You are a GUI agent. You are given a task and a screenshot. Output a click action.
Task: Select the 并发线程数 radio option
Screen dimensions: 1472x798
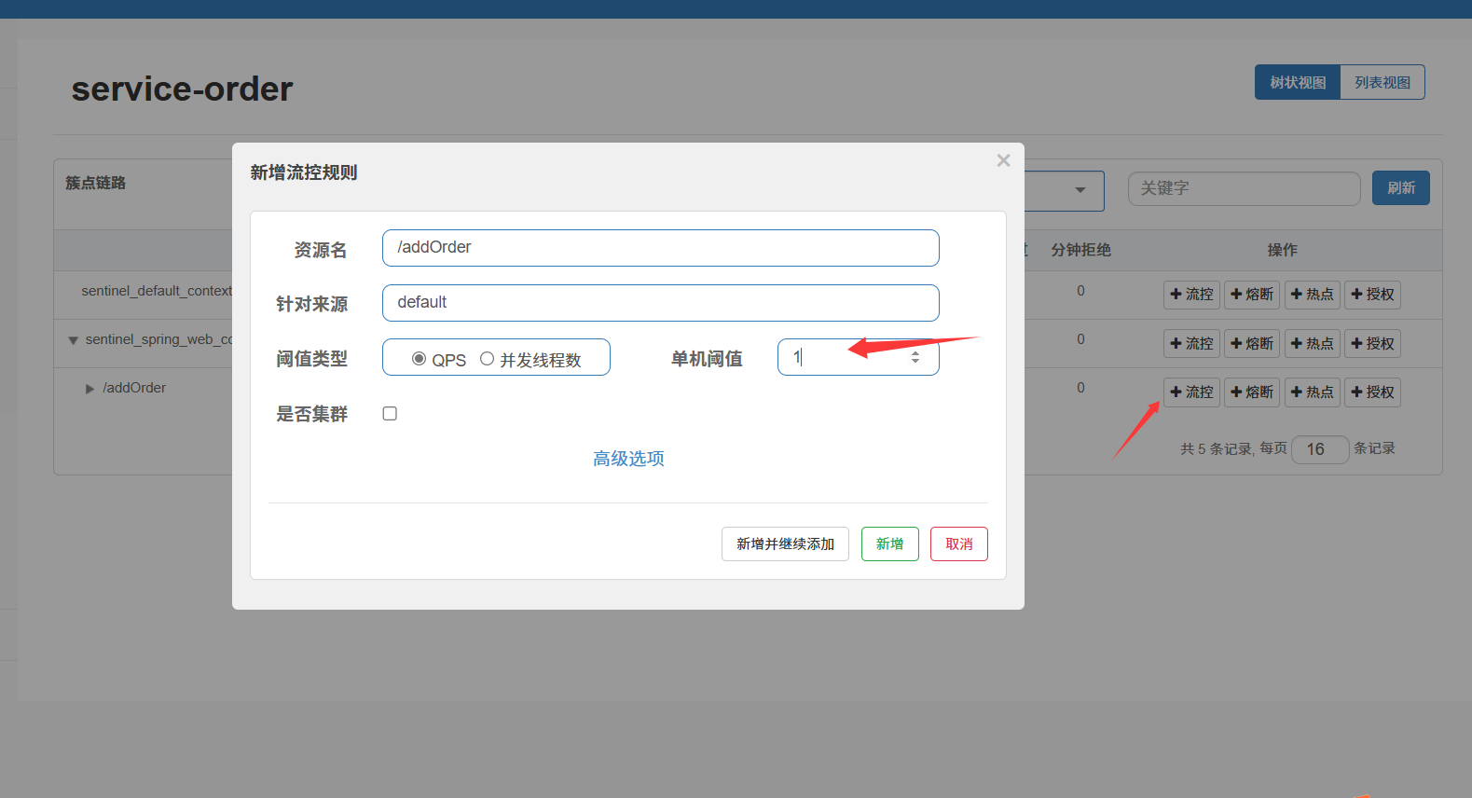(487, 359)
